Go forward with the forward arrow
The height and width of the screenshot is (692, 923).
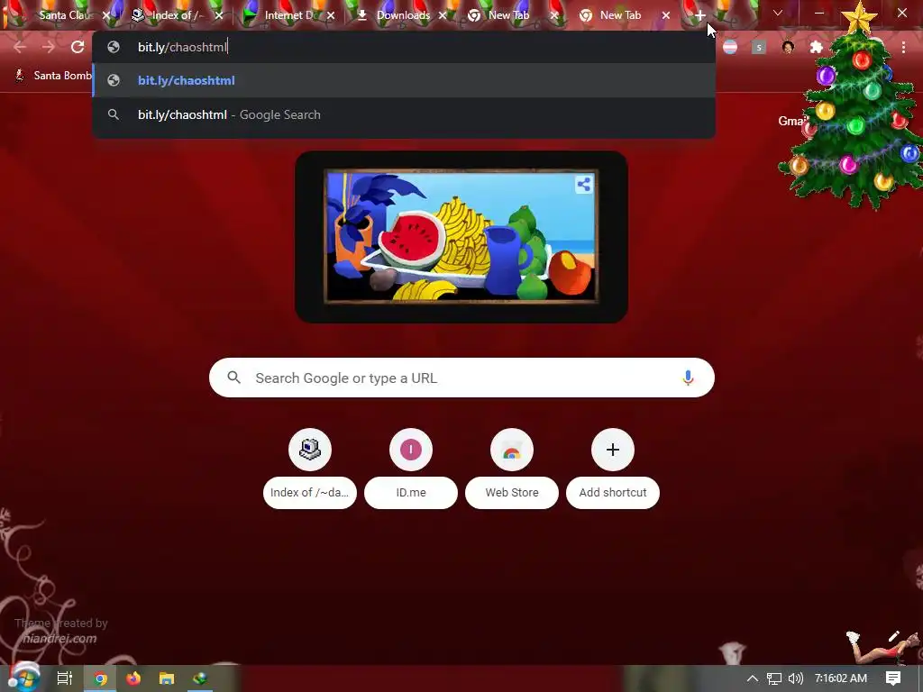pos(49,47)
